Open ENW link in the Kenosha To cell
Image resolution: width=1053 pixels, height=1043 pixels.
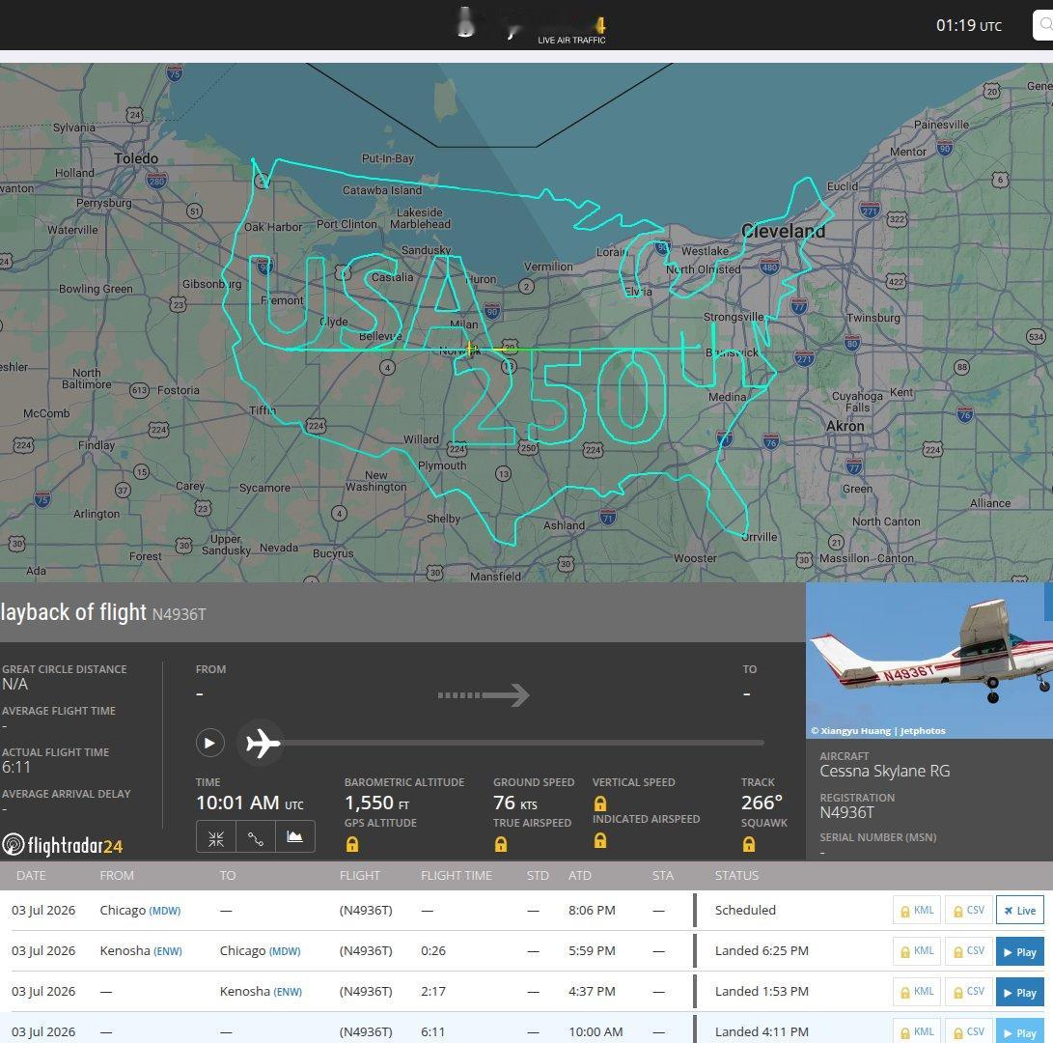click(x=288, y=991)
